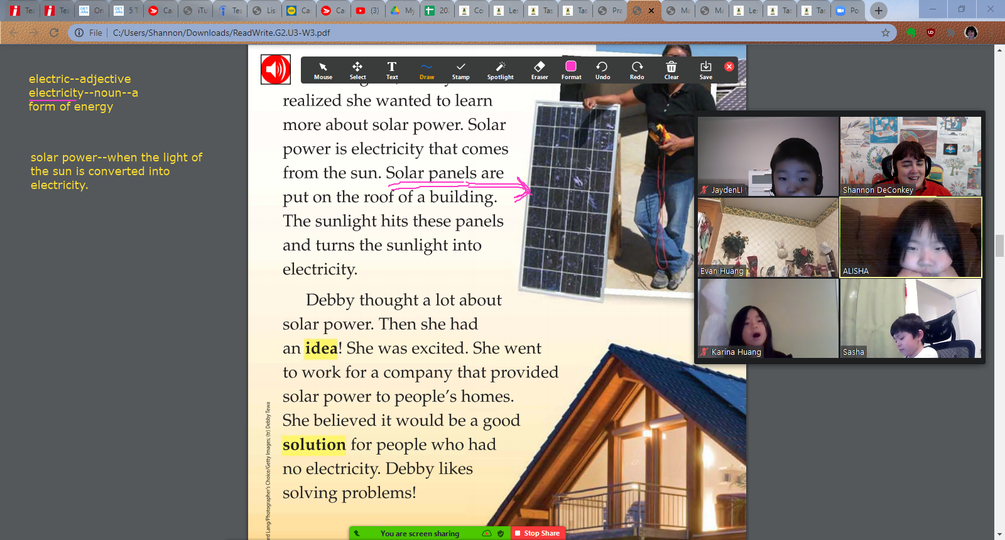Switch to the Pra tab
1005x540 pixels.
click(x=610, y=11)
